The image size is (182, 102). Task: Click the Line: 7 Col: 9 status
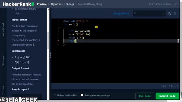click(170, 86)
